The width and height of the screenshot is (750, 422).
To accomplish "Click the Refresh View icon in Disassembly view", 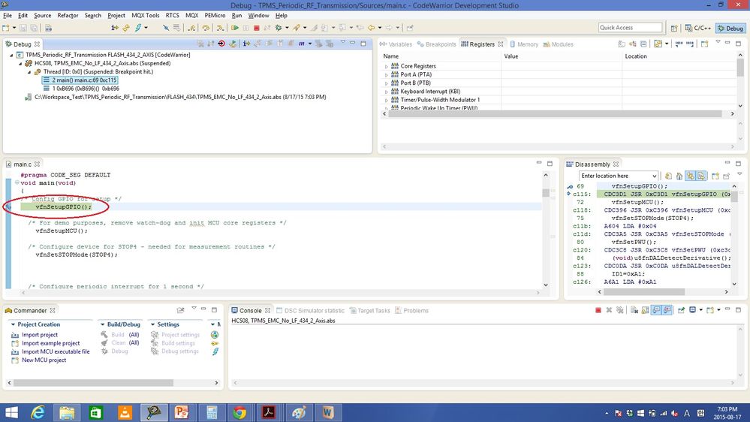I will pos(669,176).
